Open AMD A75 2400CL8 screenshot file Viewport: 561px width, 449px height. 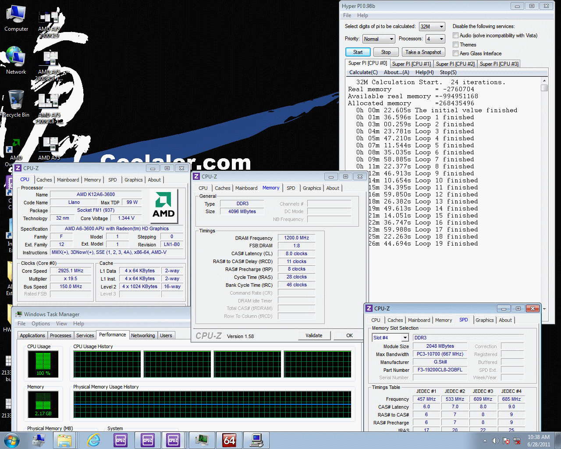[49, 66]
